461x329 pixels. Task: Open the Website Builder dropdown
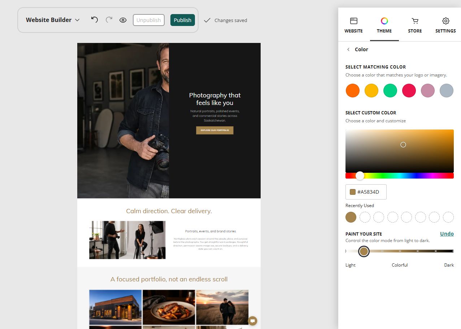pos(53,20)
